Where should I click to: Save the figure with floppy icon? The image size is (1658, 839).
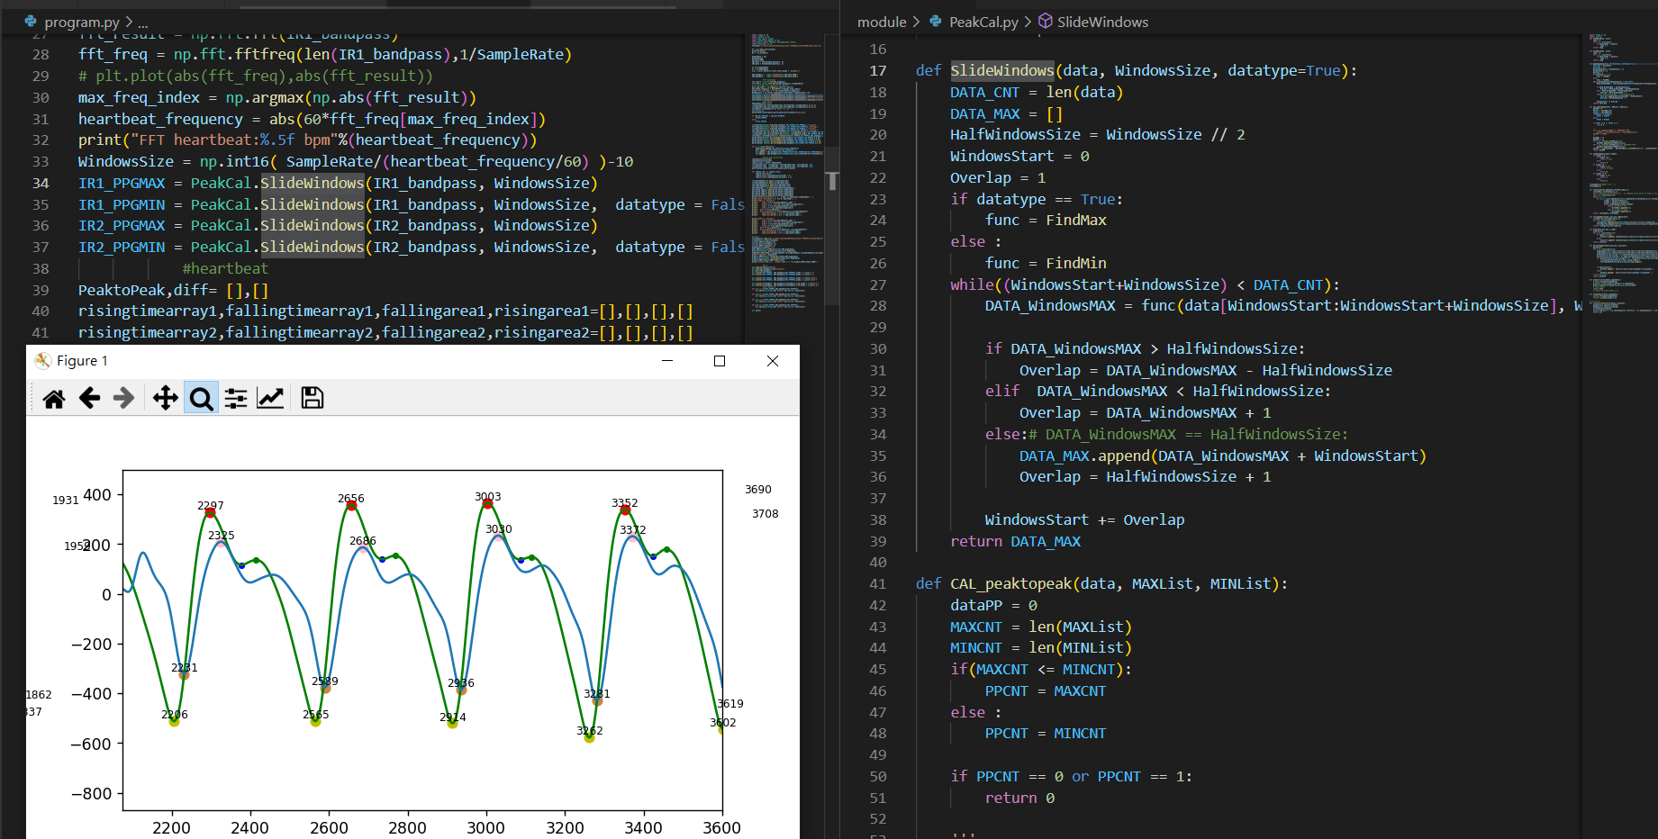[312, 398]
